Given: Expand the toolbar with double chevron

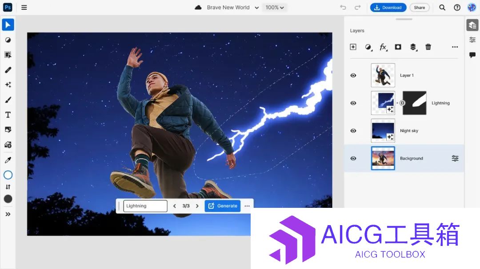Looking at the screenshot, I should point(8,214).
